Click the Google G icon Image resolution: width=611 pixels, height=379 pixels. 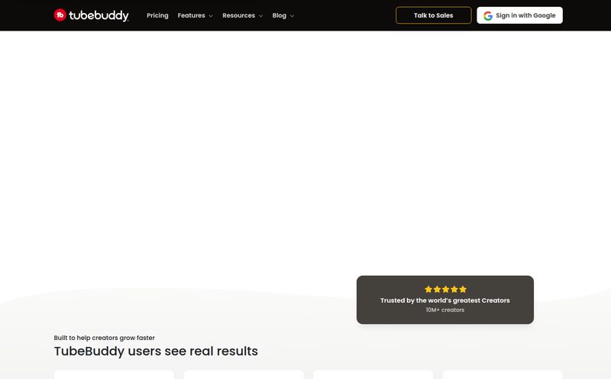[x=488, y=15]
